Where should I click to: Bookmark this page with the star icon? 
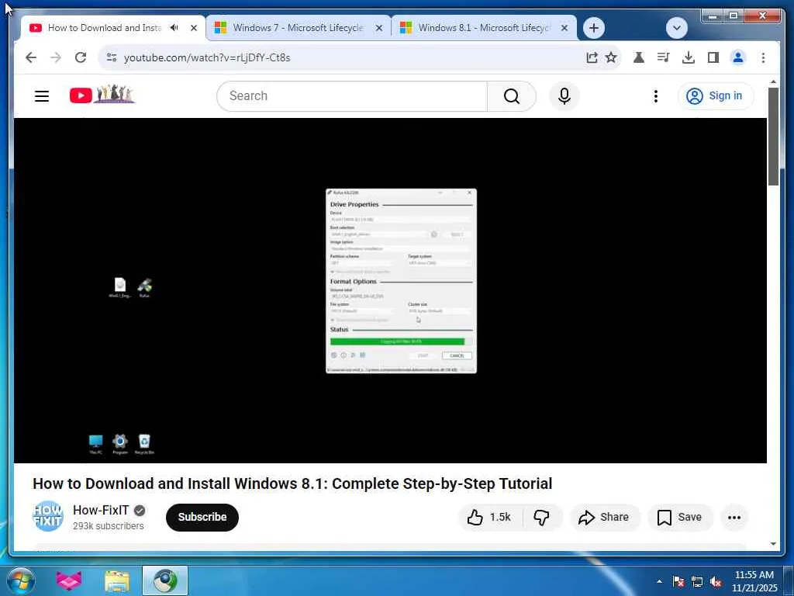(611, 57)
